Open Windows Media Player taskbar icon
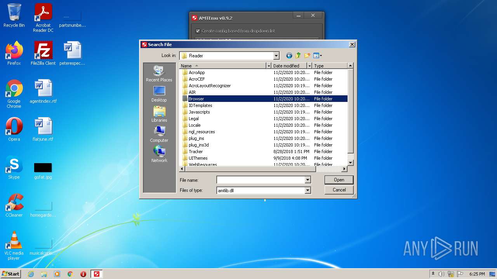The width and height of the screenshot is (497, 279). (x=57, y=274)
